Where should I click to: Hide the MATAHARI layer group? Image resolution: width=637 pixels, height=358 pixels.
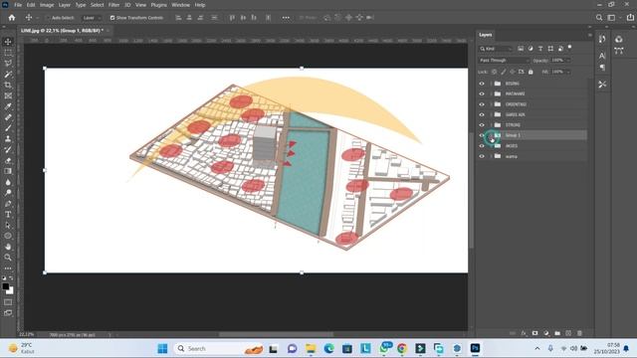[482, 93]
